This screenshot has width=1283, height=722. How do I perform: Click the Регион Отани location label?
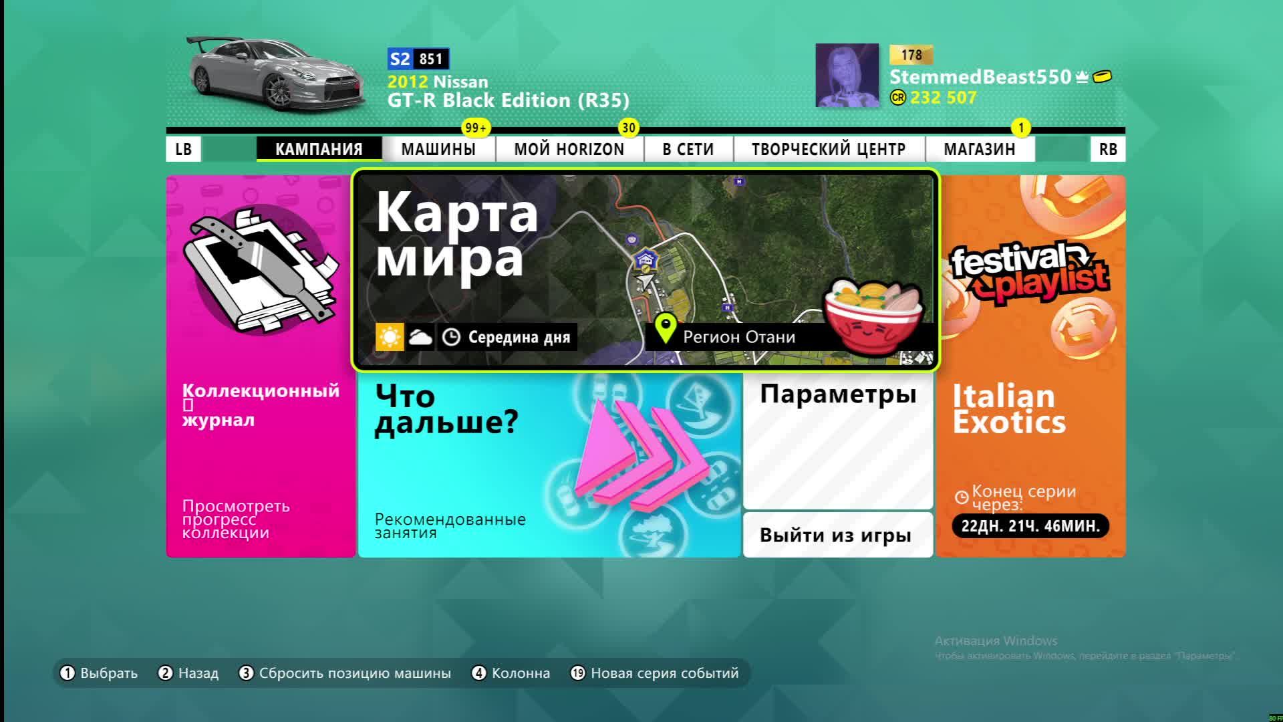739,337
